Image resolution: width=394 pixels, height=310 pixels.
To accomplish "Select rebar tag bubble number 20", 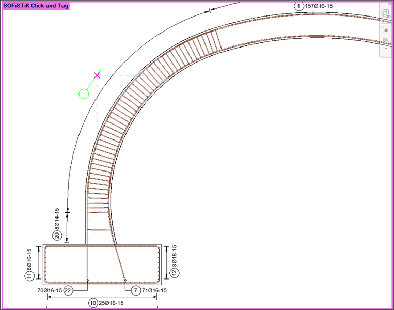I will pyautogui.click(x=57, y=236).
